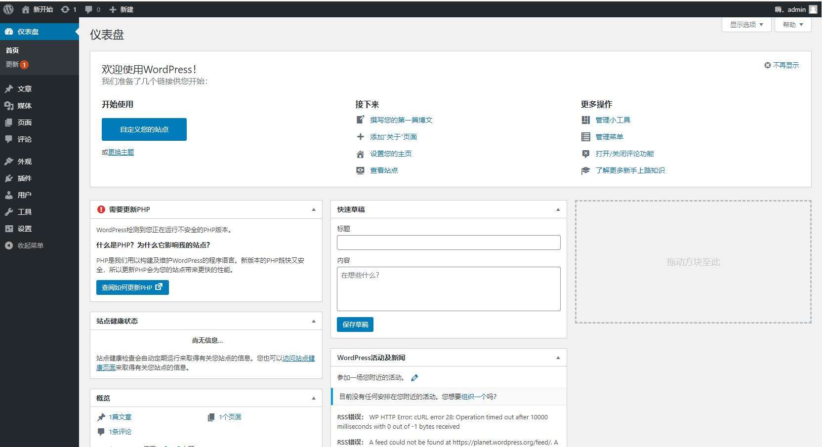Click the WordPress logo in admin bar

click(8, 9)
